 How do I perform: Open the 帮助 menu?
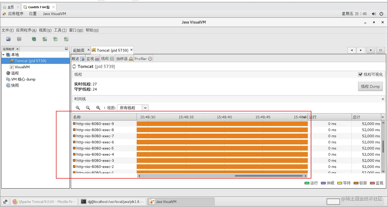click(x=92, y=30)
